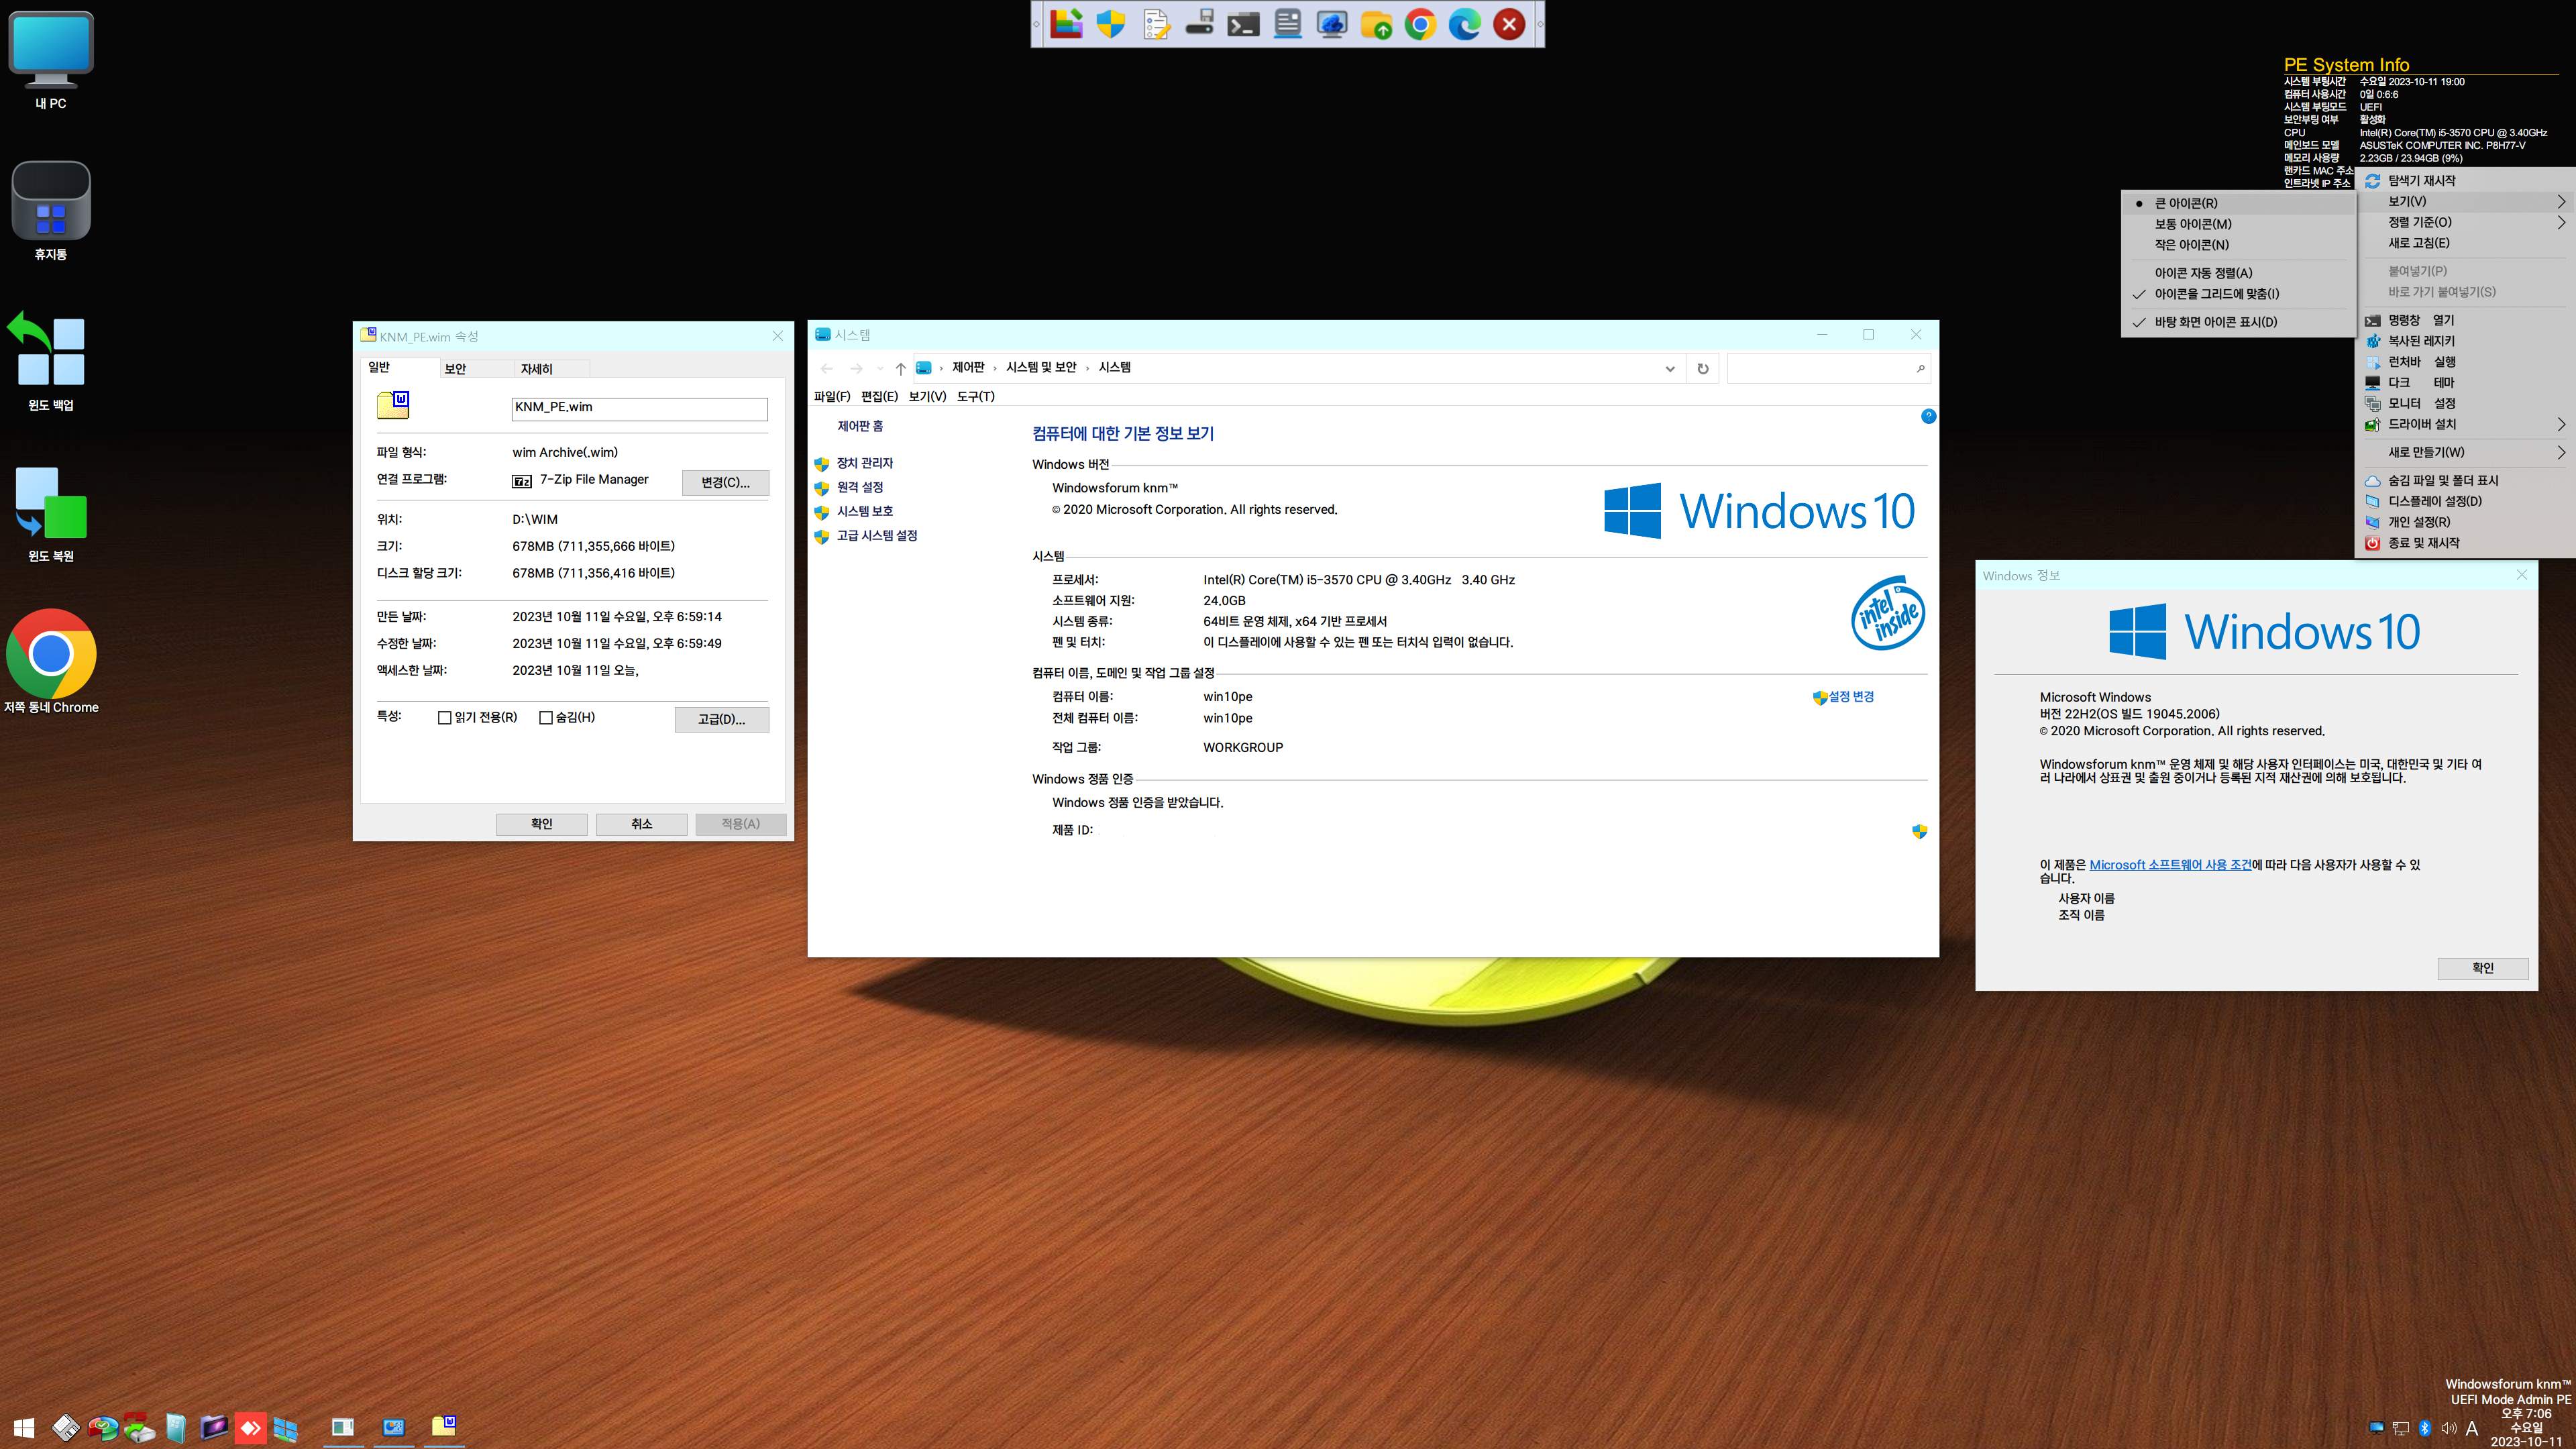This screenshot has height=1449, width=2576.
Task: Open the My PC (내 PC) desktop icon
Action: (51, 60)
